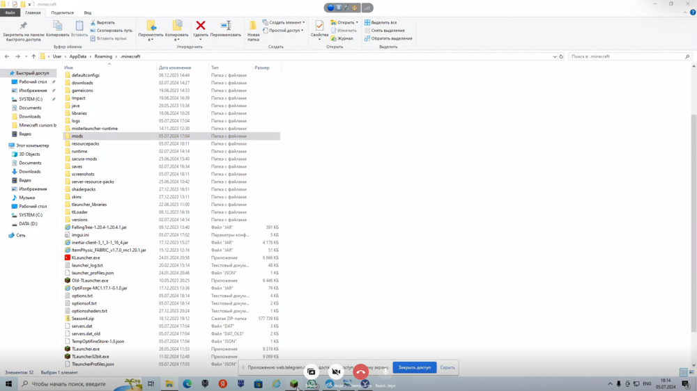Switch to large icons view
The width and height of the screenshot is (697, 391).
(690, 372)
